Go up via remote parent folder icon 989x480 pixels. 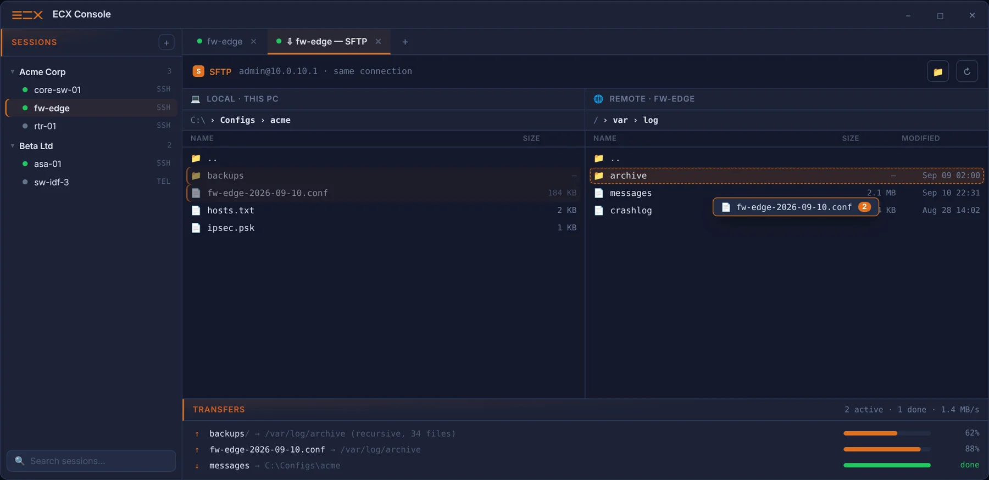[599, 158]
